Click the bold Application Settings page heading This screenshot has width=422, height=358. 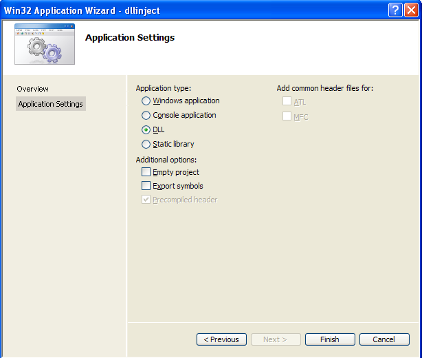click(x=130, y=37)
